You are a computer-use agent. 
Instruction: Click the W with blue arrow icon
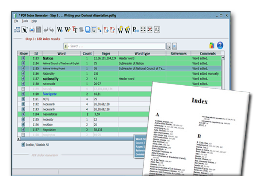click(60, 30)
